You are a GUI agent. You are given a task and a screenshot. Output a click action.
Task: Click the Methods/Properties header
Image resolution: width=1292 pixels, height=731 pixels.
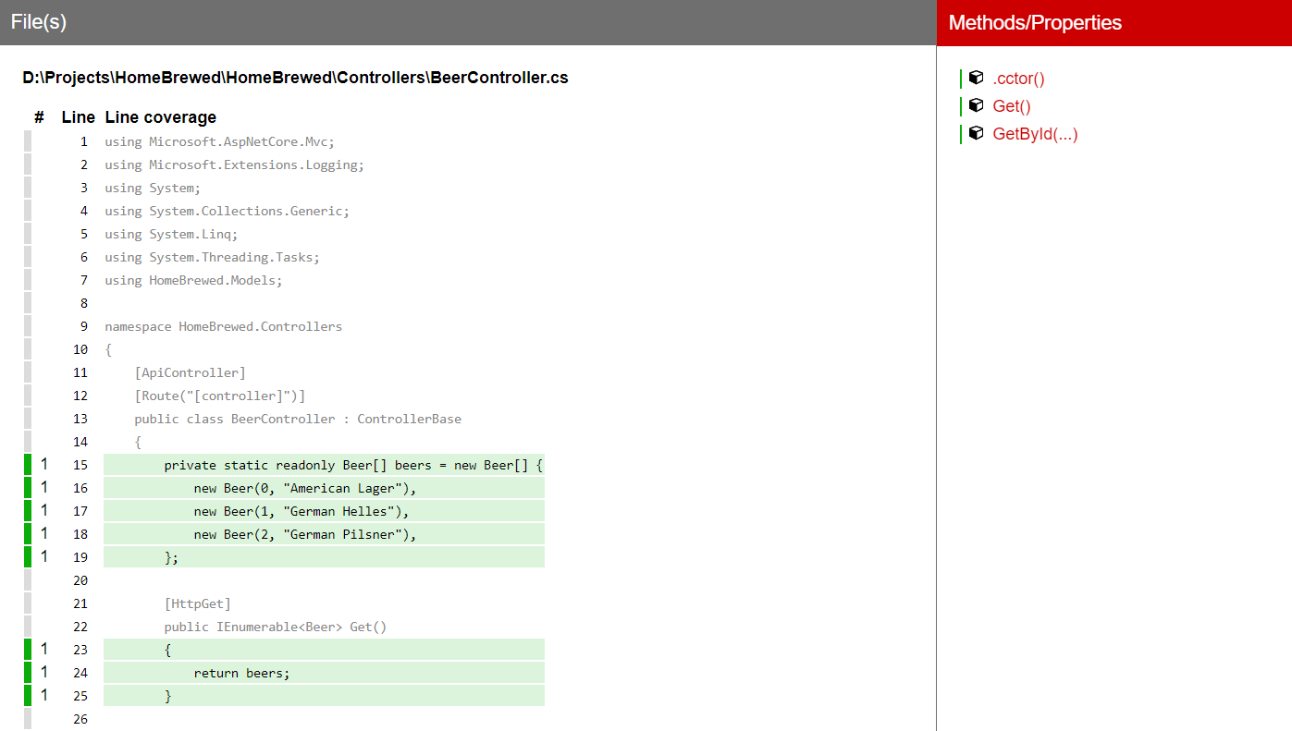(1035, 22)
